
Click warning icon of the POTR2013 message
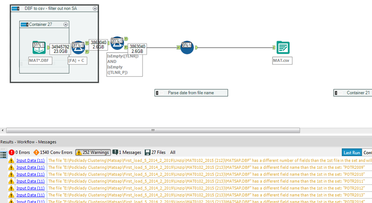(11, 195)
